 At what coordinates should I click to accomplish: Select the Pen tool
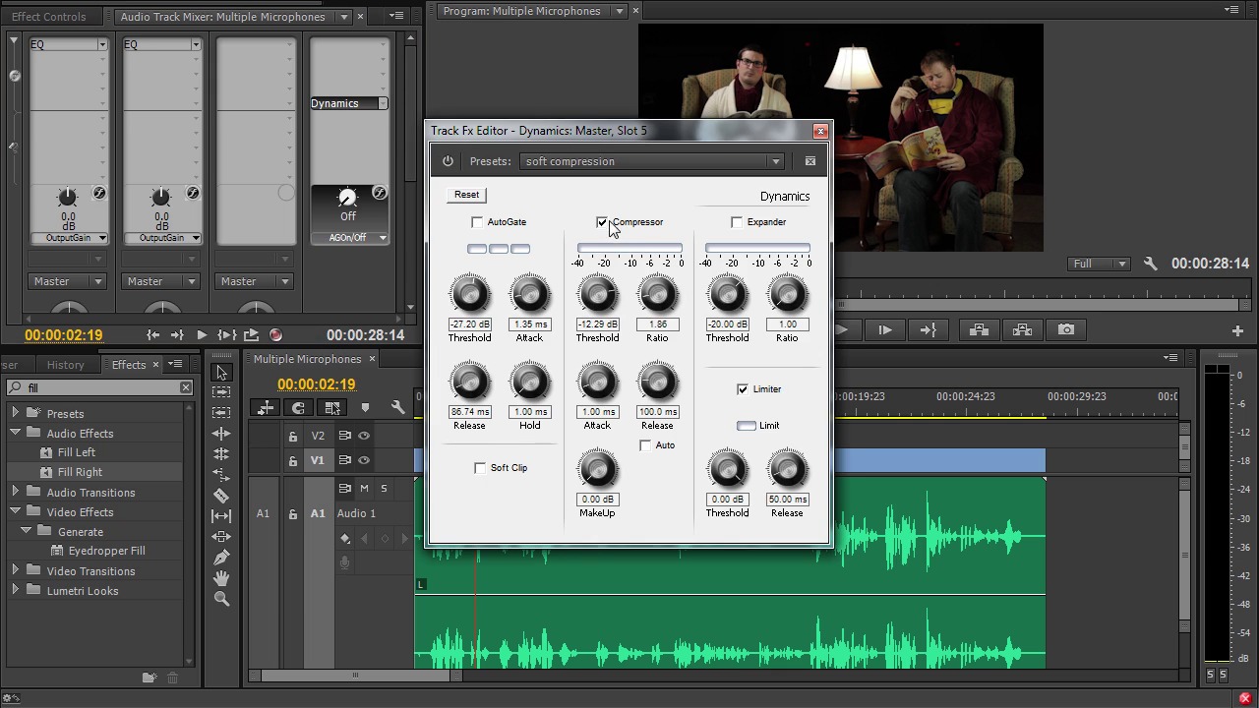pos(221,558)
